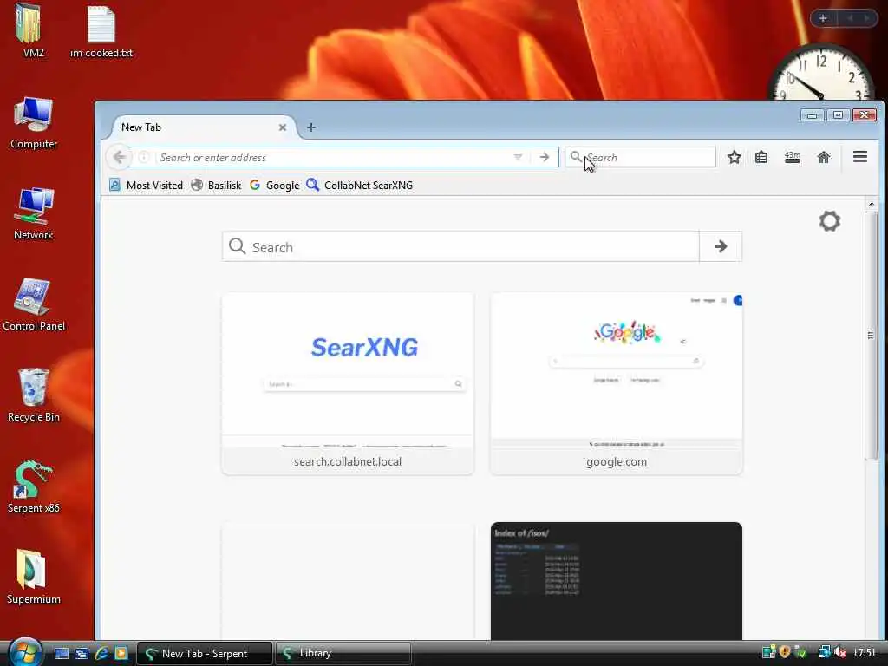888x666 pixels.
Task: Click the sidebar add gadget plus button
Action: [x=823, y=18]
